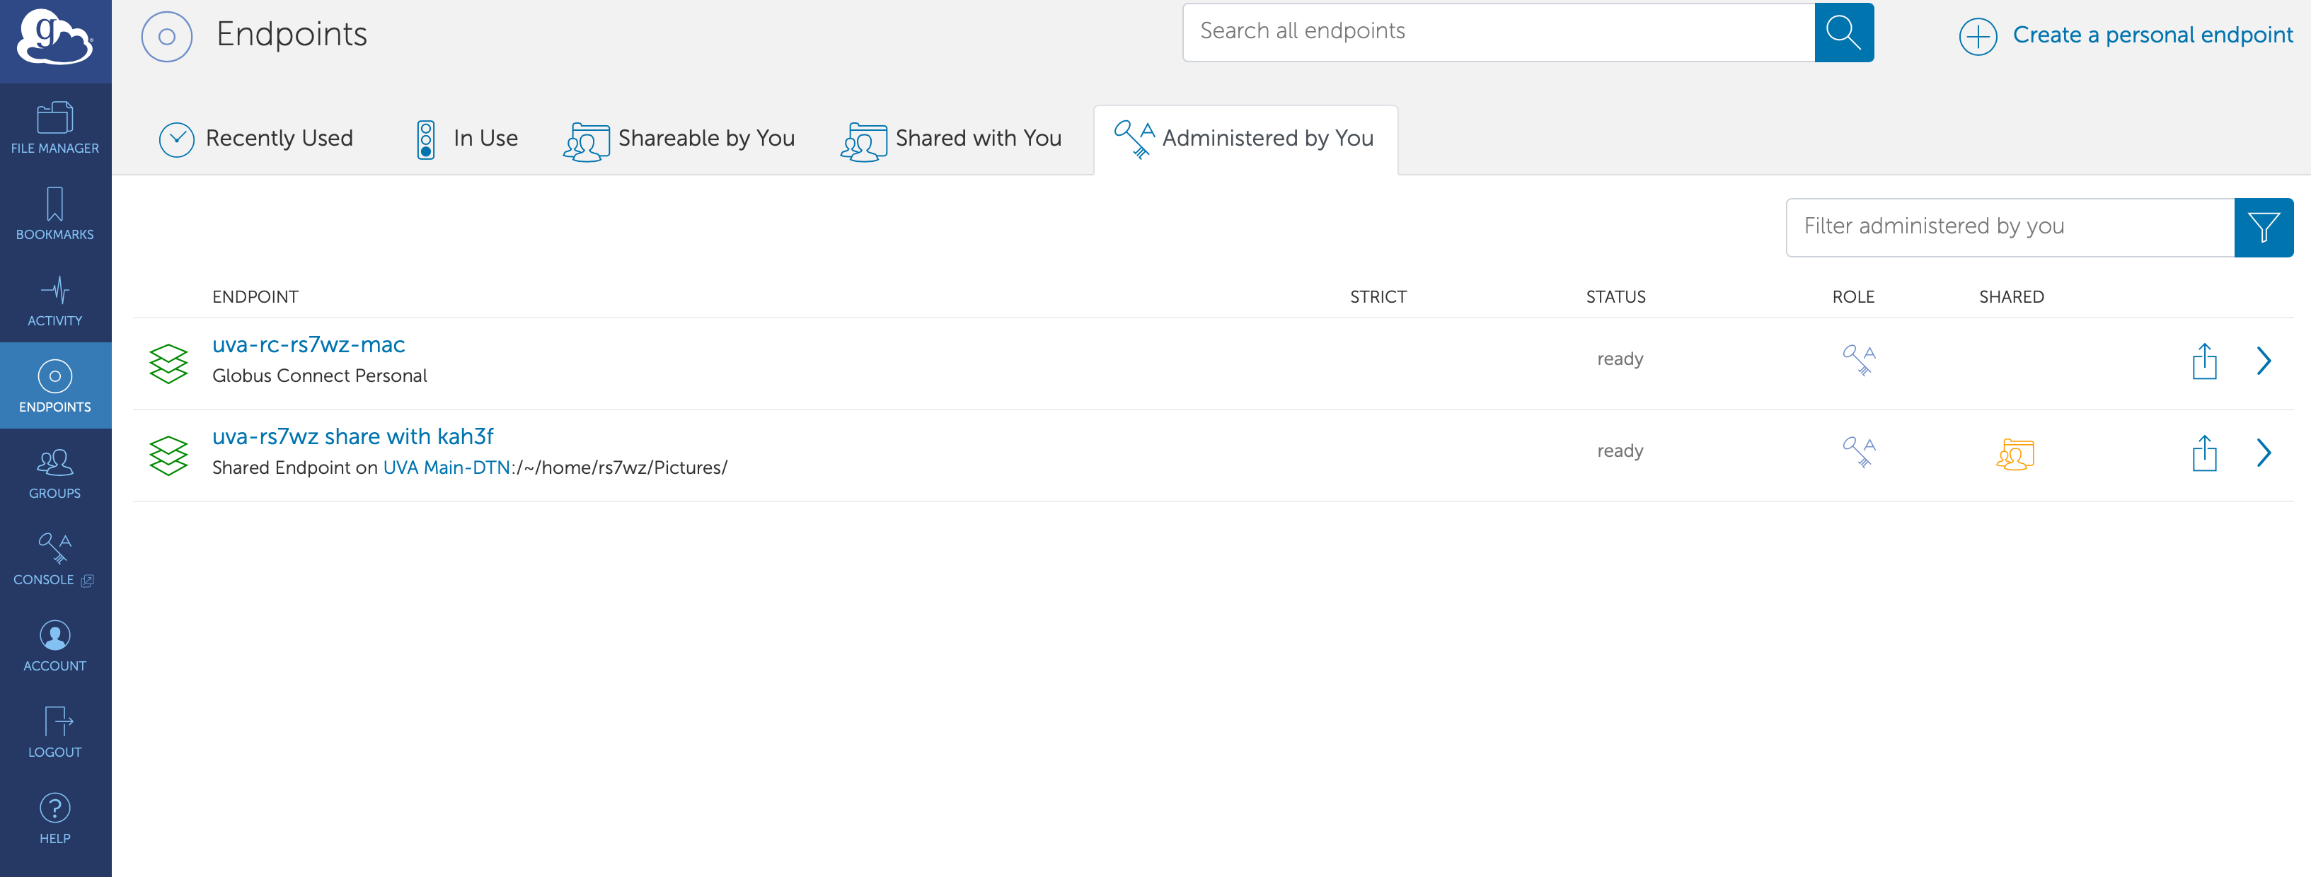Open the UVA Main-DTN link
Image resolution: width=2311 pixels, height=877 pixels.
(x=446, y=467)
